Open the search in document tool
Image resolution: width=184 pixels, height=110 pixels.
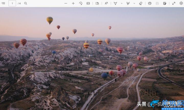[x=26, y=3]
